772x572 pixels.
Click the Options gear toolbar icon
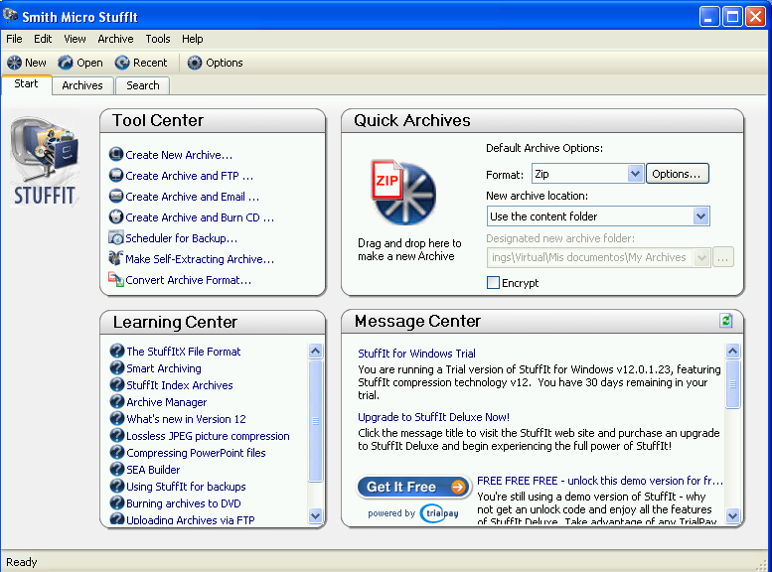[195, 63]
